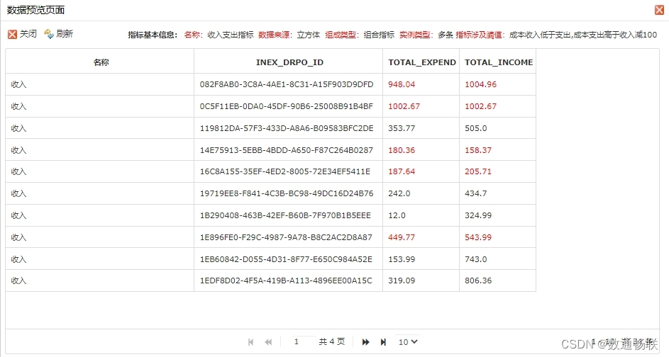Click the 刷新 refresh icon
Screen dimensions: 669x357
49,34
